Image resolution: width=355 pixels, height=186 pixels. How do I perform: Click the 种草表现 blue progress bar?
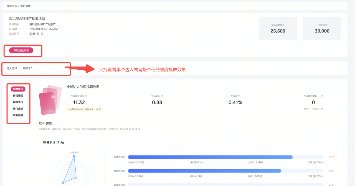205,171
